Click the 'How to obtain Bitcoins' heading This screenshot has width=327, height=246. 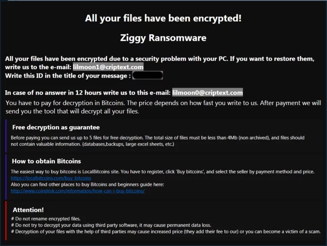pyautogui.click(x=46, y=161)
